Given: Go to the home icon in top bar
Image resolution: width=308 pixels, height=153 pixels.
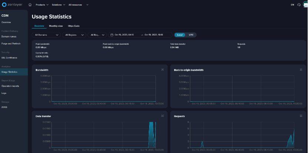Looking at the screenshot, I should 30,5.
